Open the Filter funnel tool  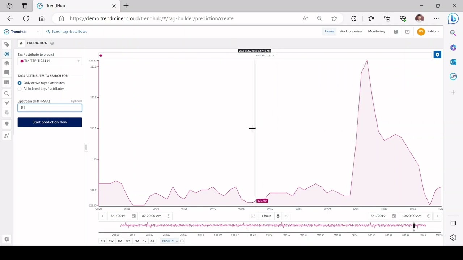7,103
